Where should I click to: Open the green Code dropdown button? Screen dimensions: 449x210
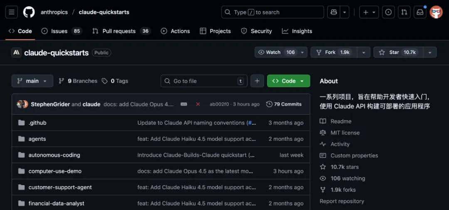click(289, 81)
